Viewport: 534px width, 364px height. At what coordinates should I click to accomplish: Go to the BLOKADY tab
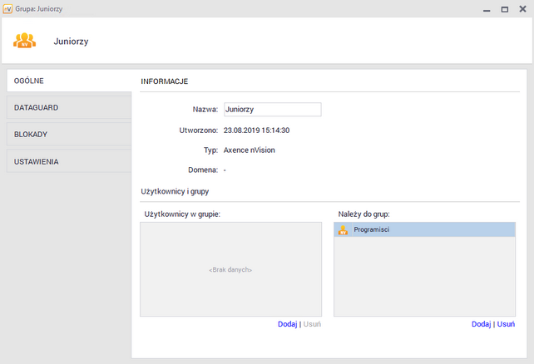68,135
